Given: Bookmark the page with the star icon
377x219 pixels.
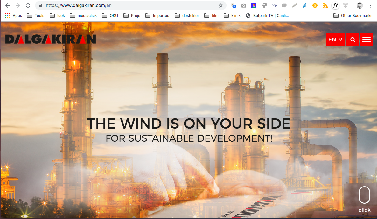Looking at the screenshot, I should pos(220,5).
